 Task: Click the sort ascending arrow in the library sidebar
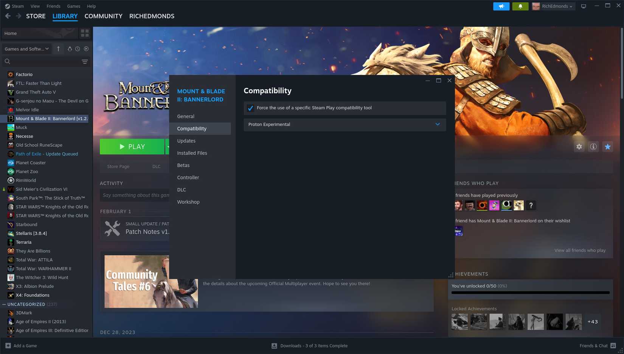coord(58,49)
